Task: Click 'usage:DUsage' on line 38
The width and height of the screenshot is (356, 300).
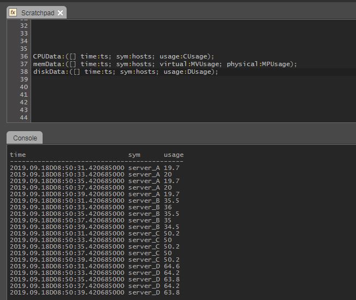Action: tap(187, 72)
